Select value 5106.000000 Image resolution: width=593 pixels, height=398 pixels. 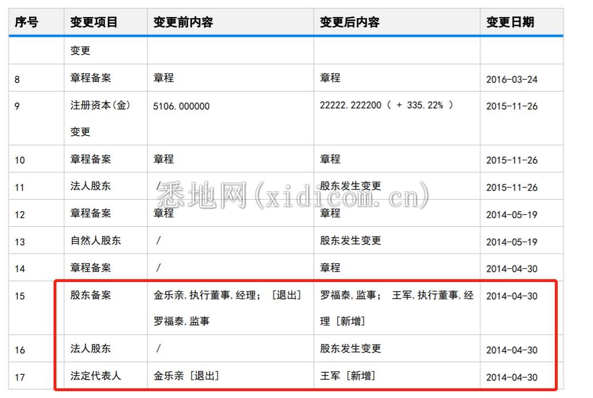click(181, 106)
